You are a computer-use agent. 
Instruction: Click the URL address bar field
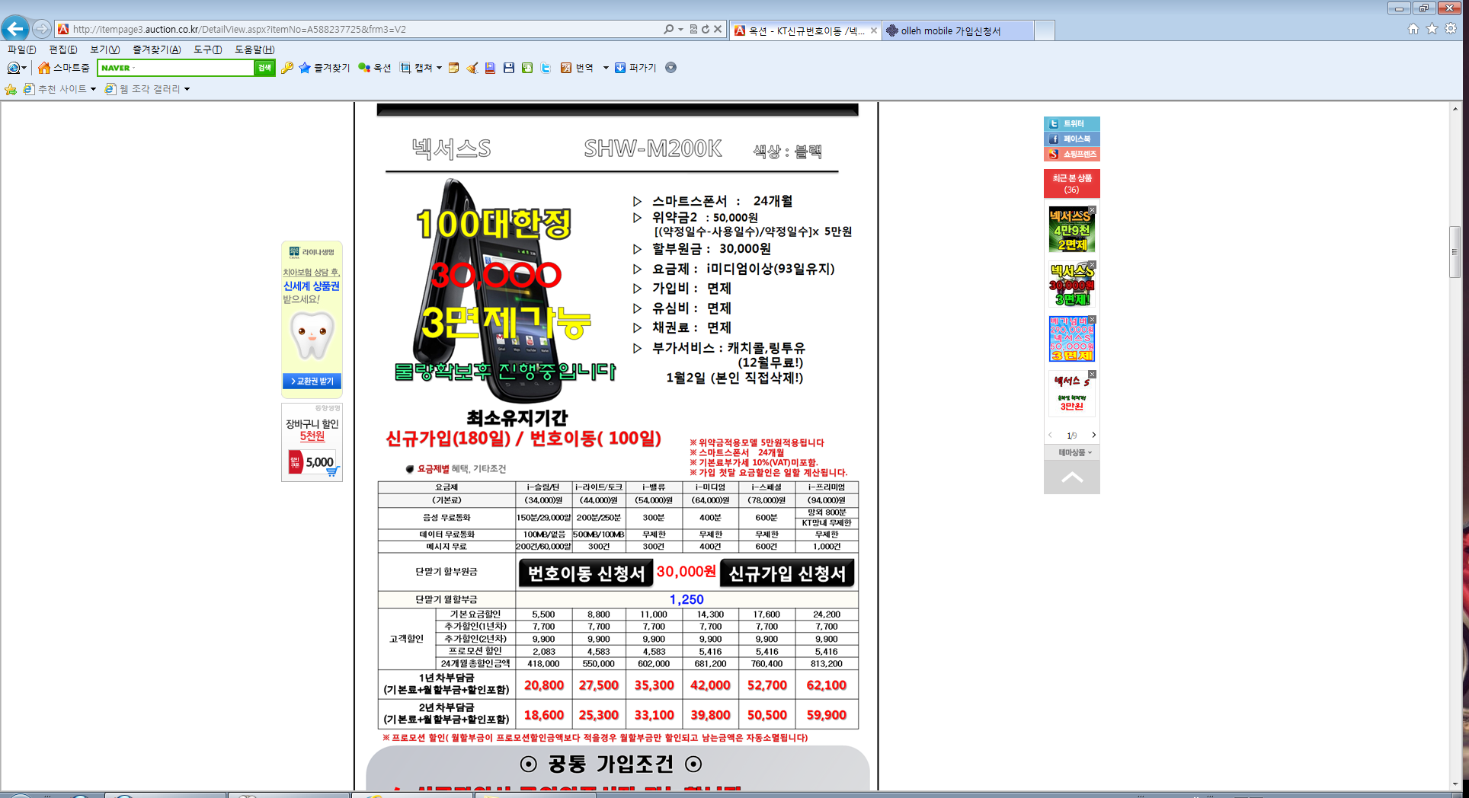366,29
